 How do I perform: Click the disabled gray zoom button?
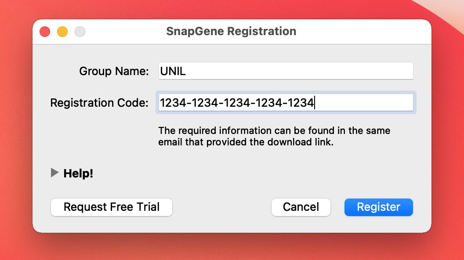(80, 32)
